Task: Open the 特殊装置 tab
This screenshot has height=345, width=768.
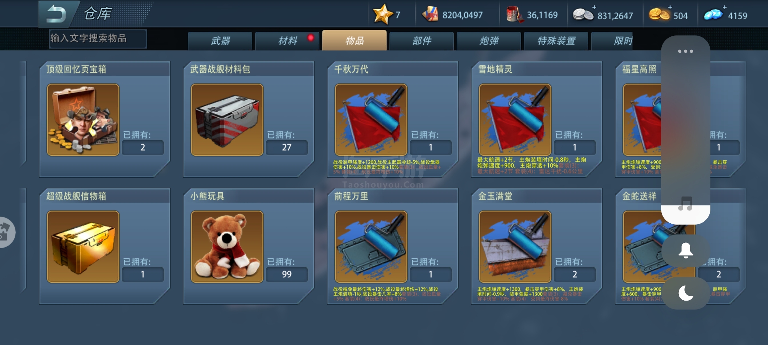Action: click(556, 41)
